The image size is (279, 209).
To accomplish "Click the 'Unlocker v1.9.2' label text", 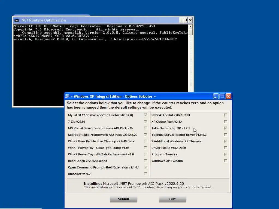I will (x=79, y=174).
